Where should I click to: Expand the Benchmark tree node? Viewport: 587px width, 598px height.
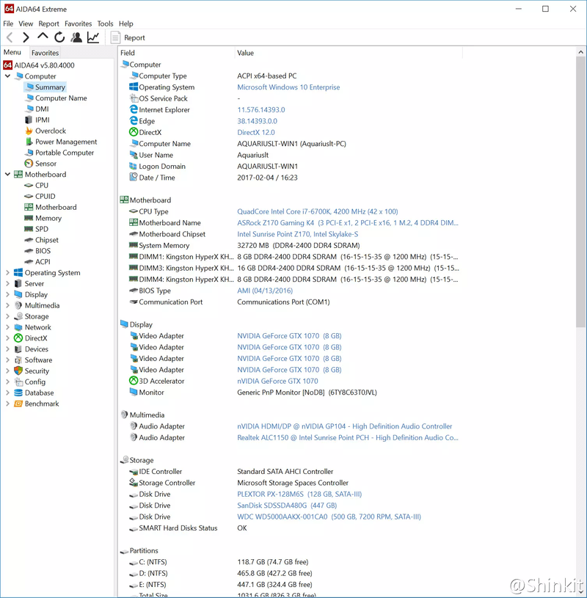point(8,404)
